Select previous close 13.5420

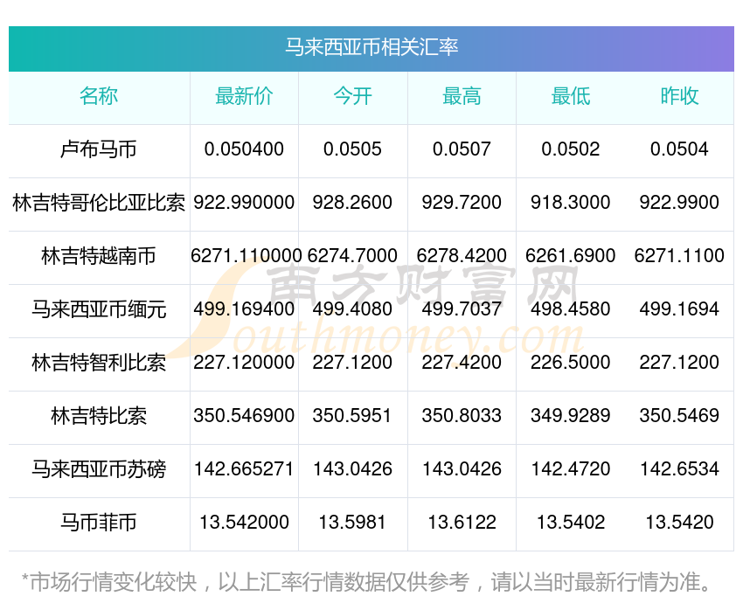click(679, 523)
